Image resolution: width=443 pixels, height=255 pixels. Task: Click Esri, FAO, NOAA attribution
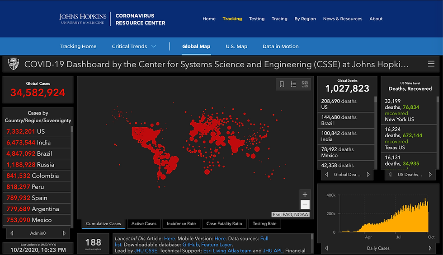(x=290, y=214)
